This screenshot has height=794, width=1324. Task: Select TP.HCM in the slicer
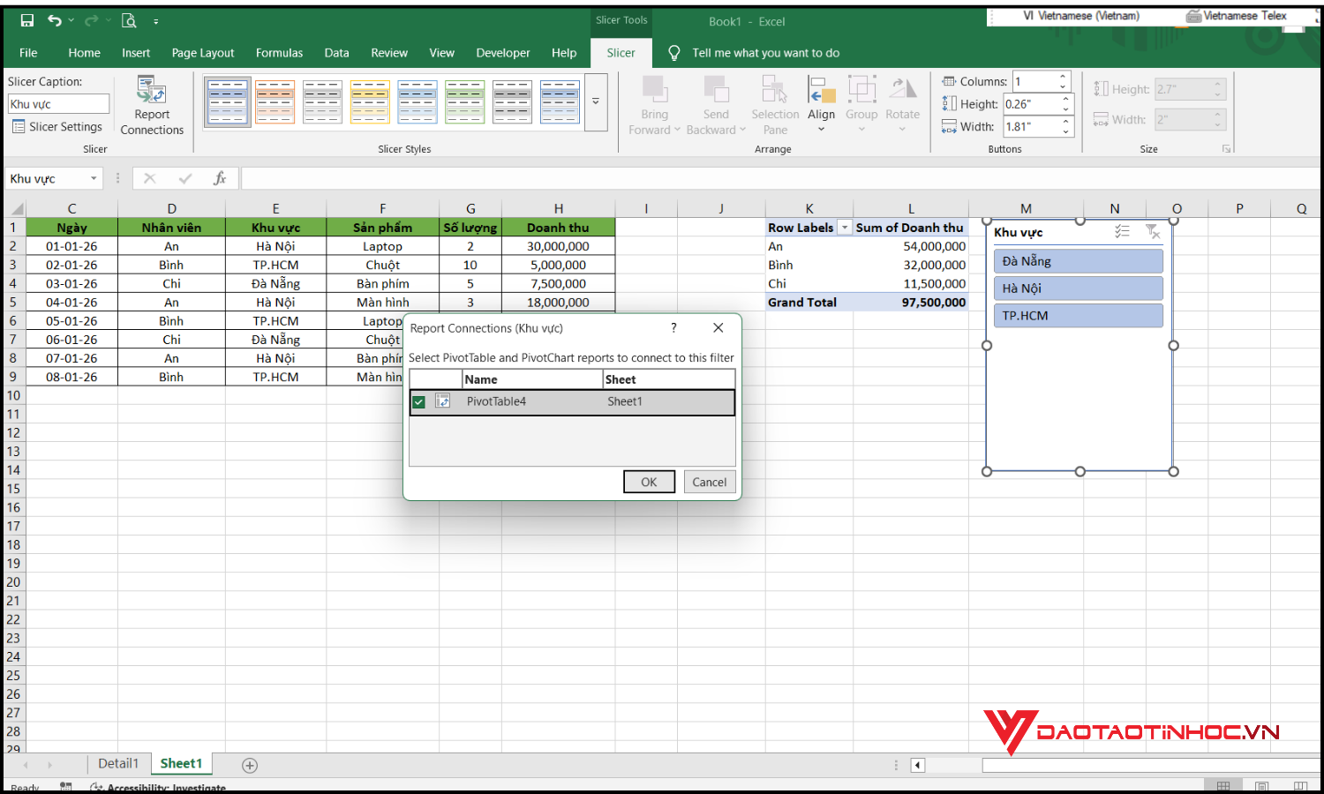pos(1078,315)
